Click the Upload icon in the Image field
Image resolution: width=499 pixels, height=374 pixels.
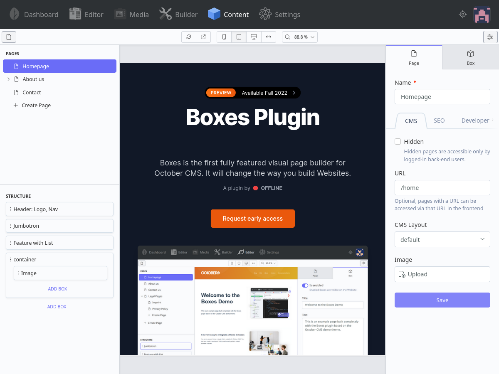coord(402,274)
